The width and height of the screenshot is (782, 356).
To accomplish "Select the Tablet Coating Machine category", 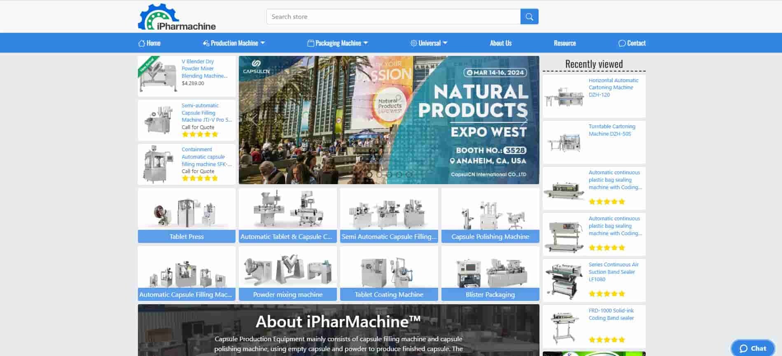I will pos(389,273).
